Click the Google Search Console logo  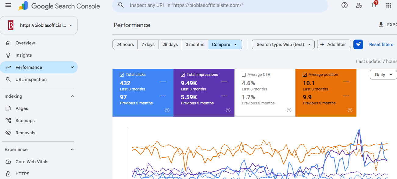point(59,6)
